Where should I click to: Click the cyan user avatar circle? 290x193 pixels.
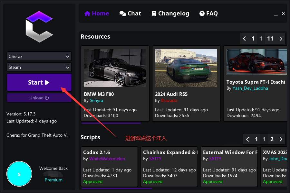click(x=19, y=174)
